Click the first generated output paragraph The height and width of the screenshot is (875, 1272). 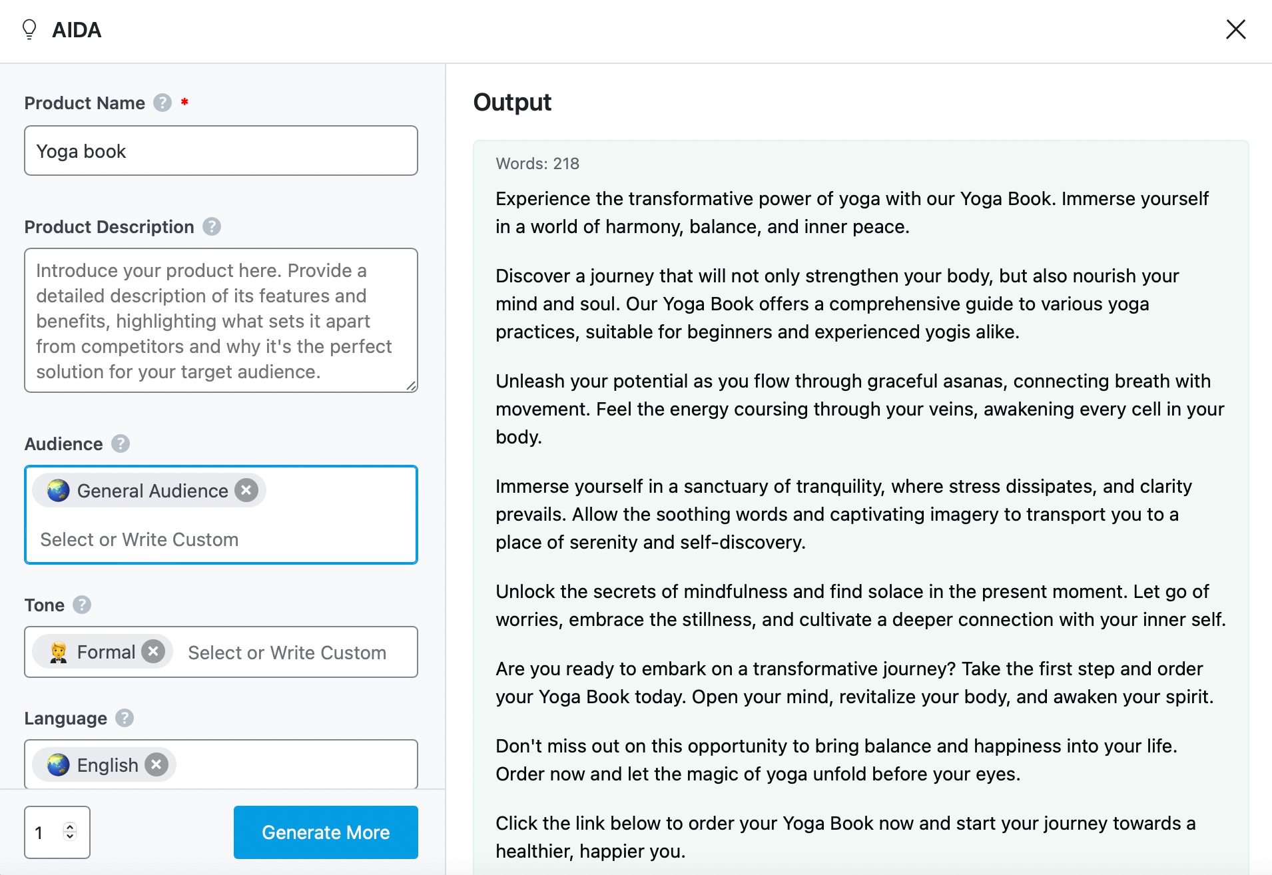click(852, 212)
